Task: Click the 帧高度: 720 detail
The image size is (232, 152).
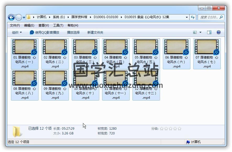Action: (x=106, y=133)
